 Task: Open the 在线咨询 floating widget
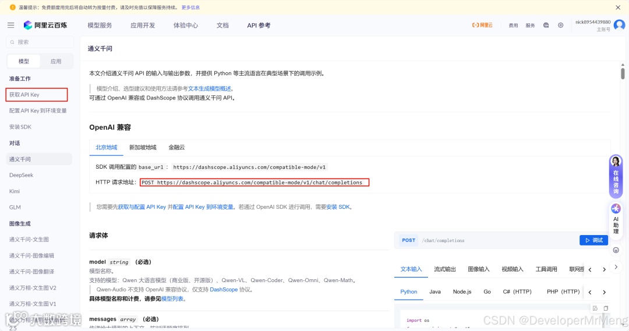[x=616, y=176]
